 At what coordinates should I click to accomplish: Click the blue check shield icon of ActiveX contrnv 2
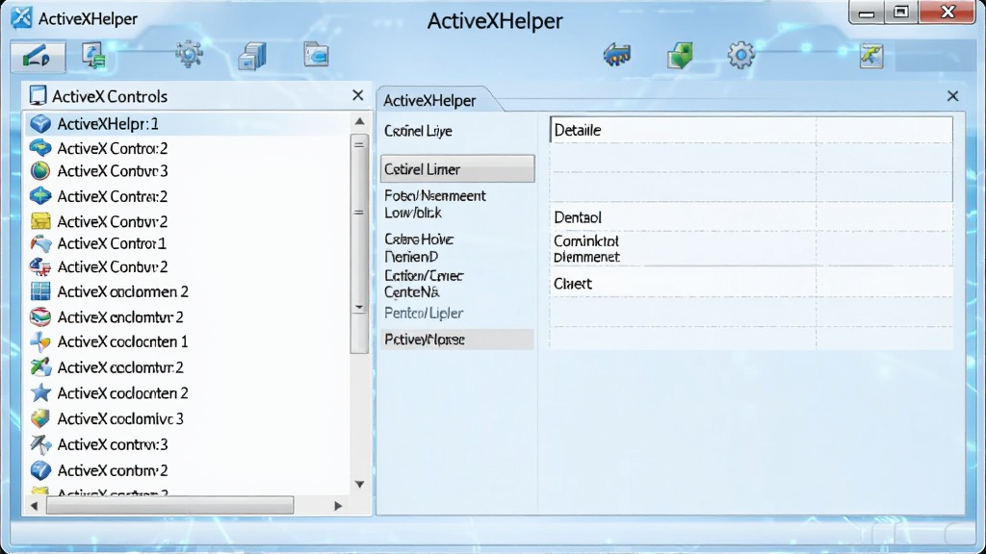[40, 469]
